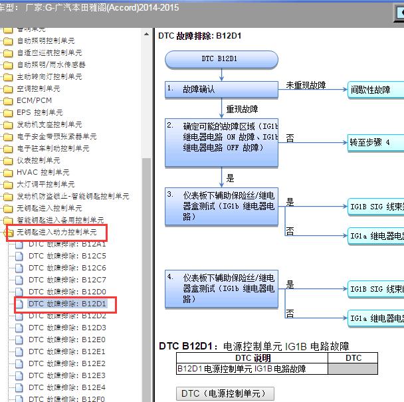Click the DTC B12D1 flowchart start box
The height and width of the screenshot is (402, 404).
(221, 60)
